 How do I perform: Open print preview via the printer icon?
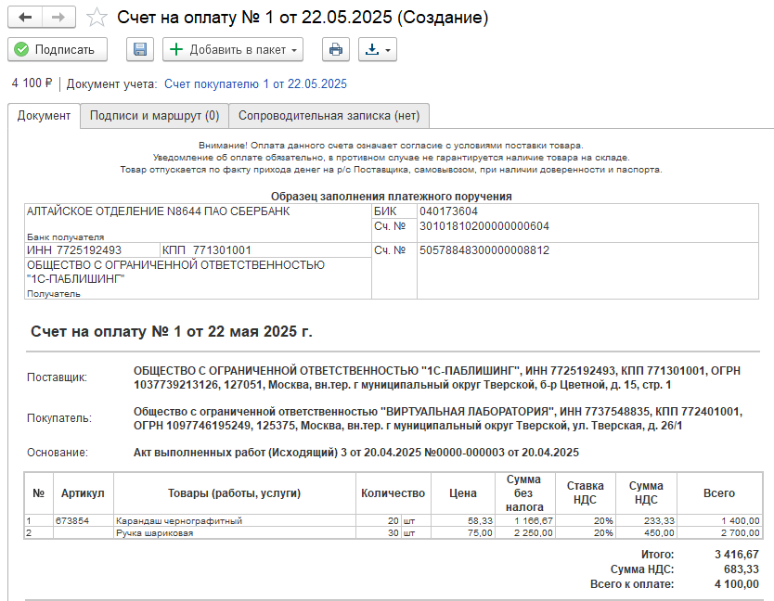(335, 49)
